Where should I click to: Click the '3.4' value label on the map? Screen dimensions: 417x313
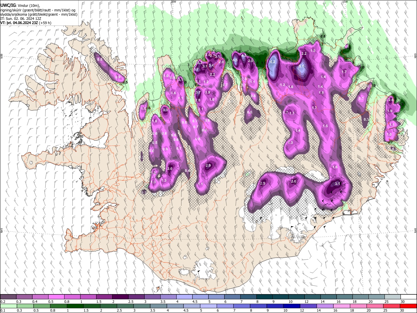click(211, 65)
